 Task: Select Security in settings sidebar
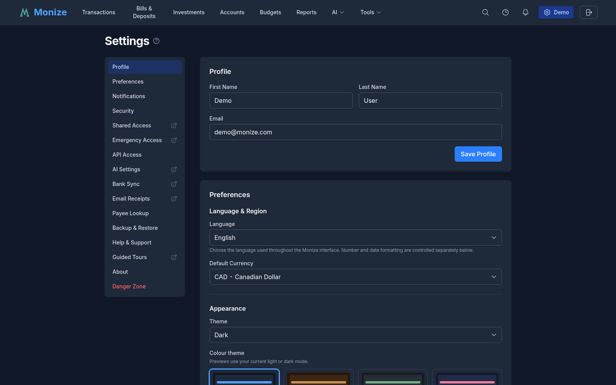click(x=145, y=111)
